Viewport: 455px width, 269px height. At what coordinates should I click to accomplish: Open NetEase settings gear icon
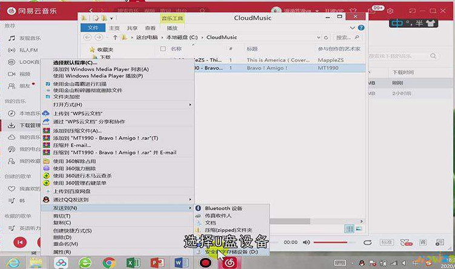click(x=390, y=11)
